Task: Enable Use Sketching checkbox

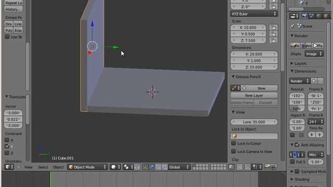Action: pos(7,37)
